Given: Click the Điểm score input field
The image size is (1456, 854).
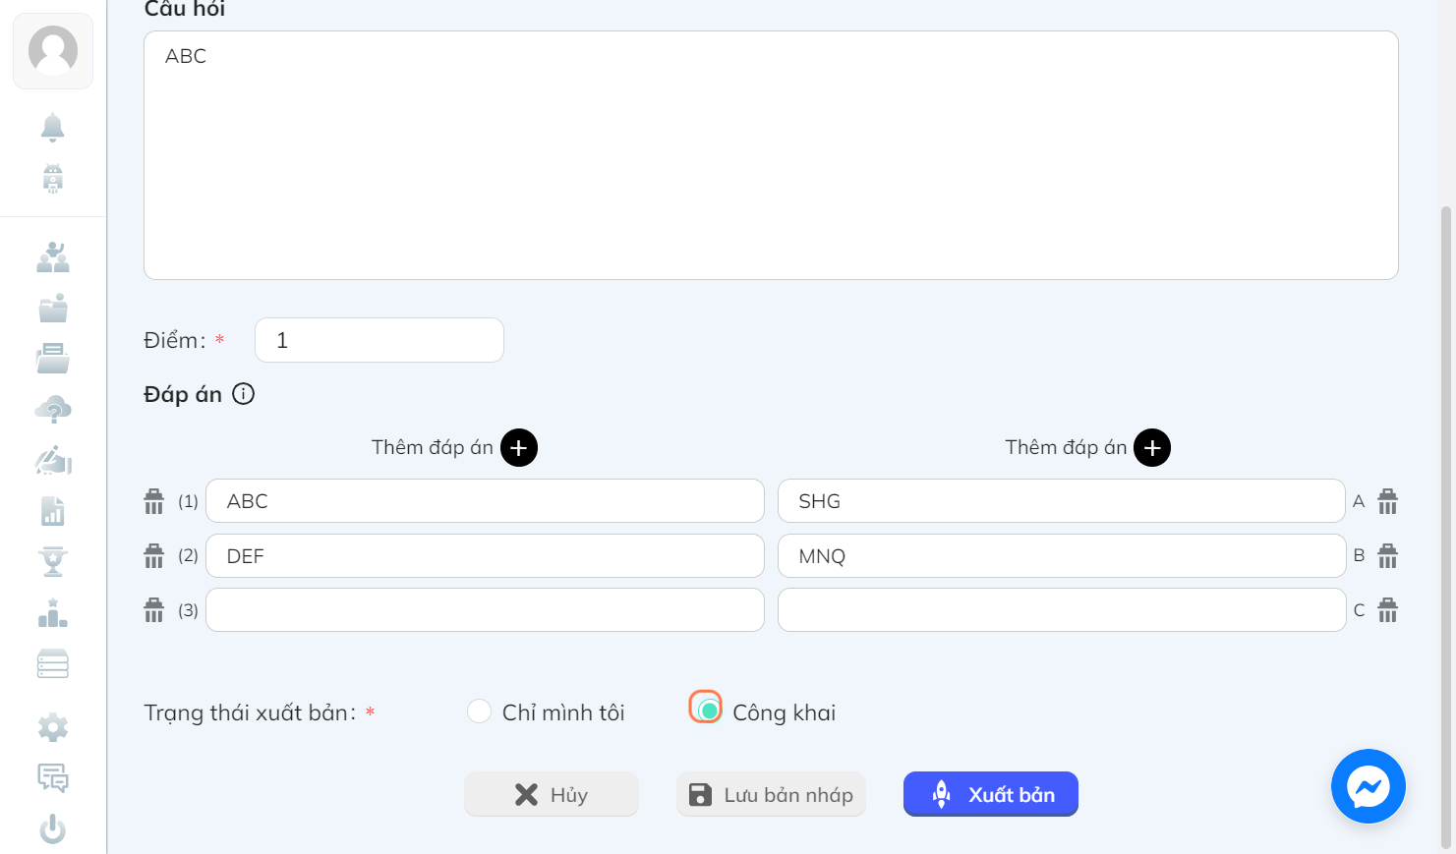Looking at the screenshot, I should pos(379,340).
